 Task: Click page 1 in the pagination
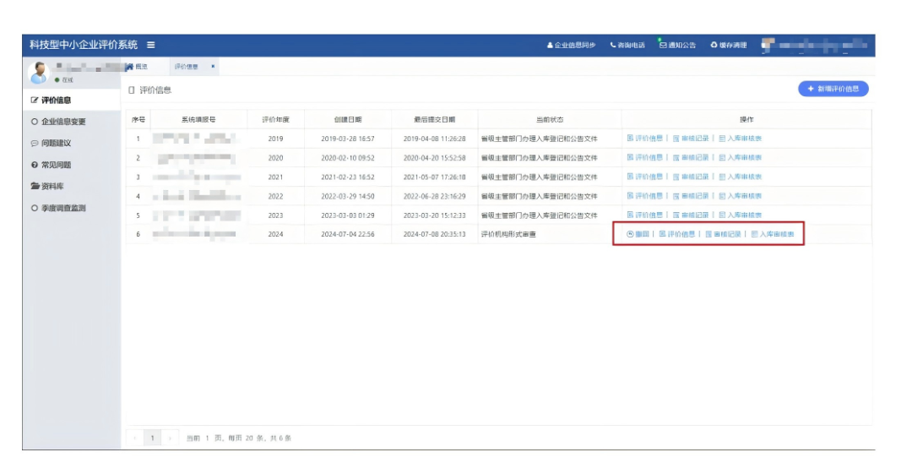pyautogui.click(x=152, y=438)
